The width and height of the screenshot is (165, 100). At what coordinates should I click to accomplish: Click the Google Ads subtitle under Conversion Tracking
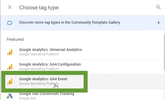[x=28, y=98]
